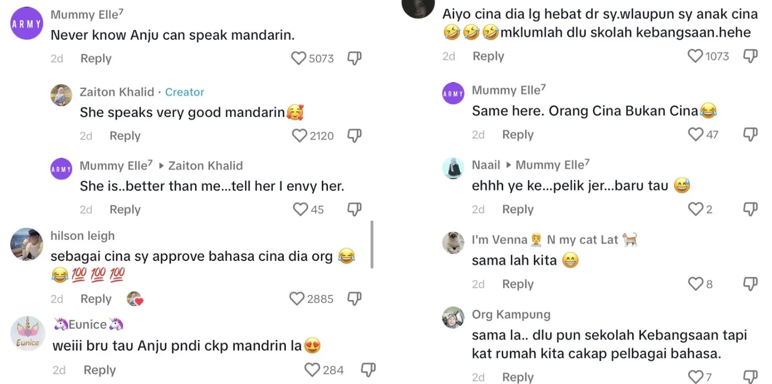Click Mummy Elle's ARMY profile picture
The height and width of the screenshot is (384, 772).
tap(27, 24)
